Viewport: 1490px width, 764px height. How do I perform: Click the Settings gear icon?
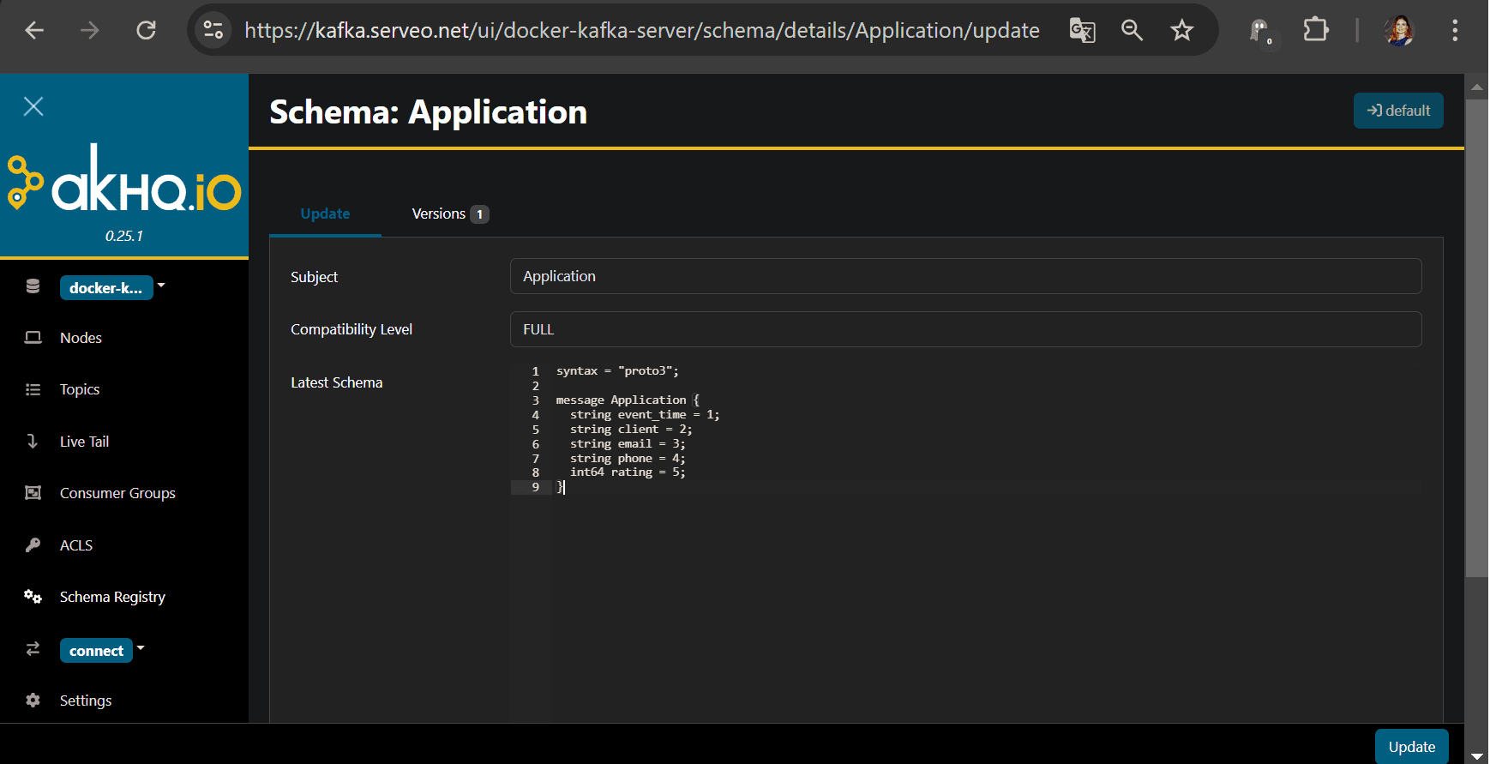click(33, 701)
